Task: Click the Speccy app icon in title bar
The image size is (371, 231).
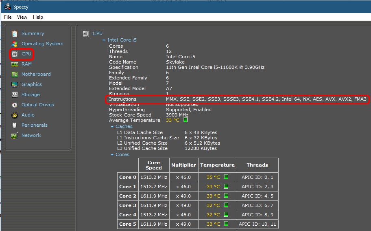Action: [x=8, y=7]
